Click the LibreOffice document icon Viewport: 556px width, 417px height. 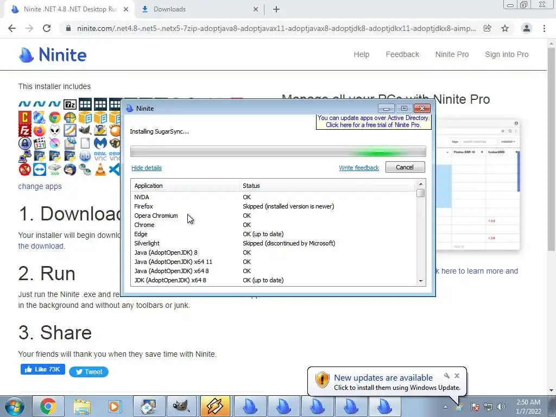85,143
